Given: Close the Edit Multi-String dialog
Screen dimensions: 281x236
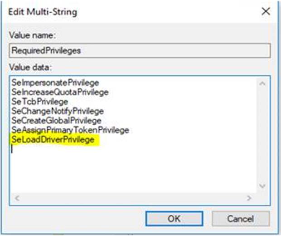Looking at the screenshot, I should point(266,12).
